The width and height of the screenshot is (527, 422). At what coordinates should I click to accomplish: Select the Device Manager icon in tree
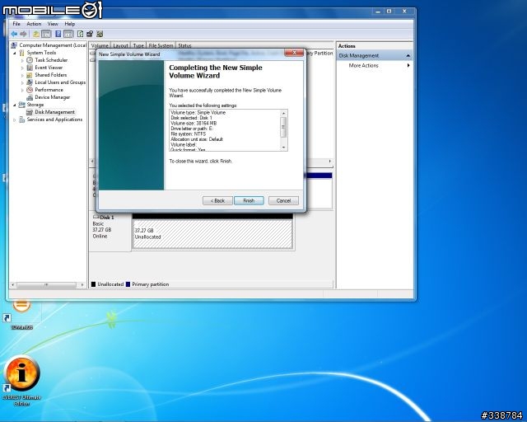pyautogui.click(x=30, y=97)
